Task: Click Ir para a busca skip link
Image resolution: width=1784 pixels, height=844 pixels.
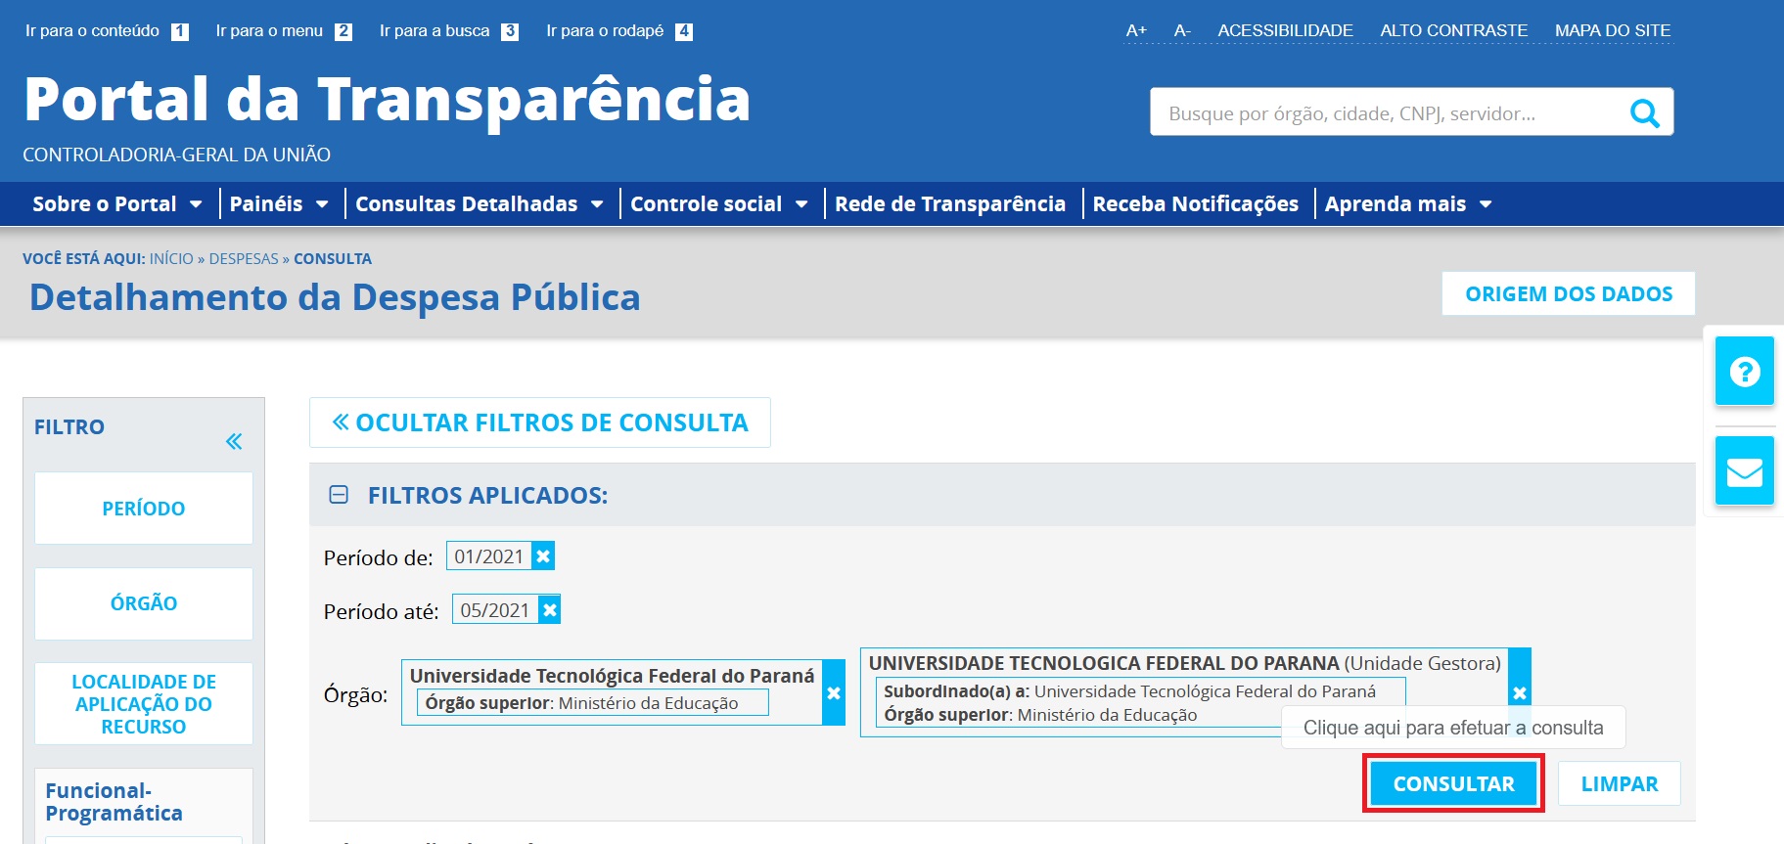Action: point(449,31)
